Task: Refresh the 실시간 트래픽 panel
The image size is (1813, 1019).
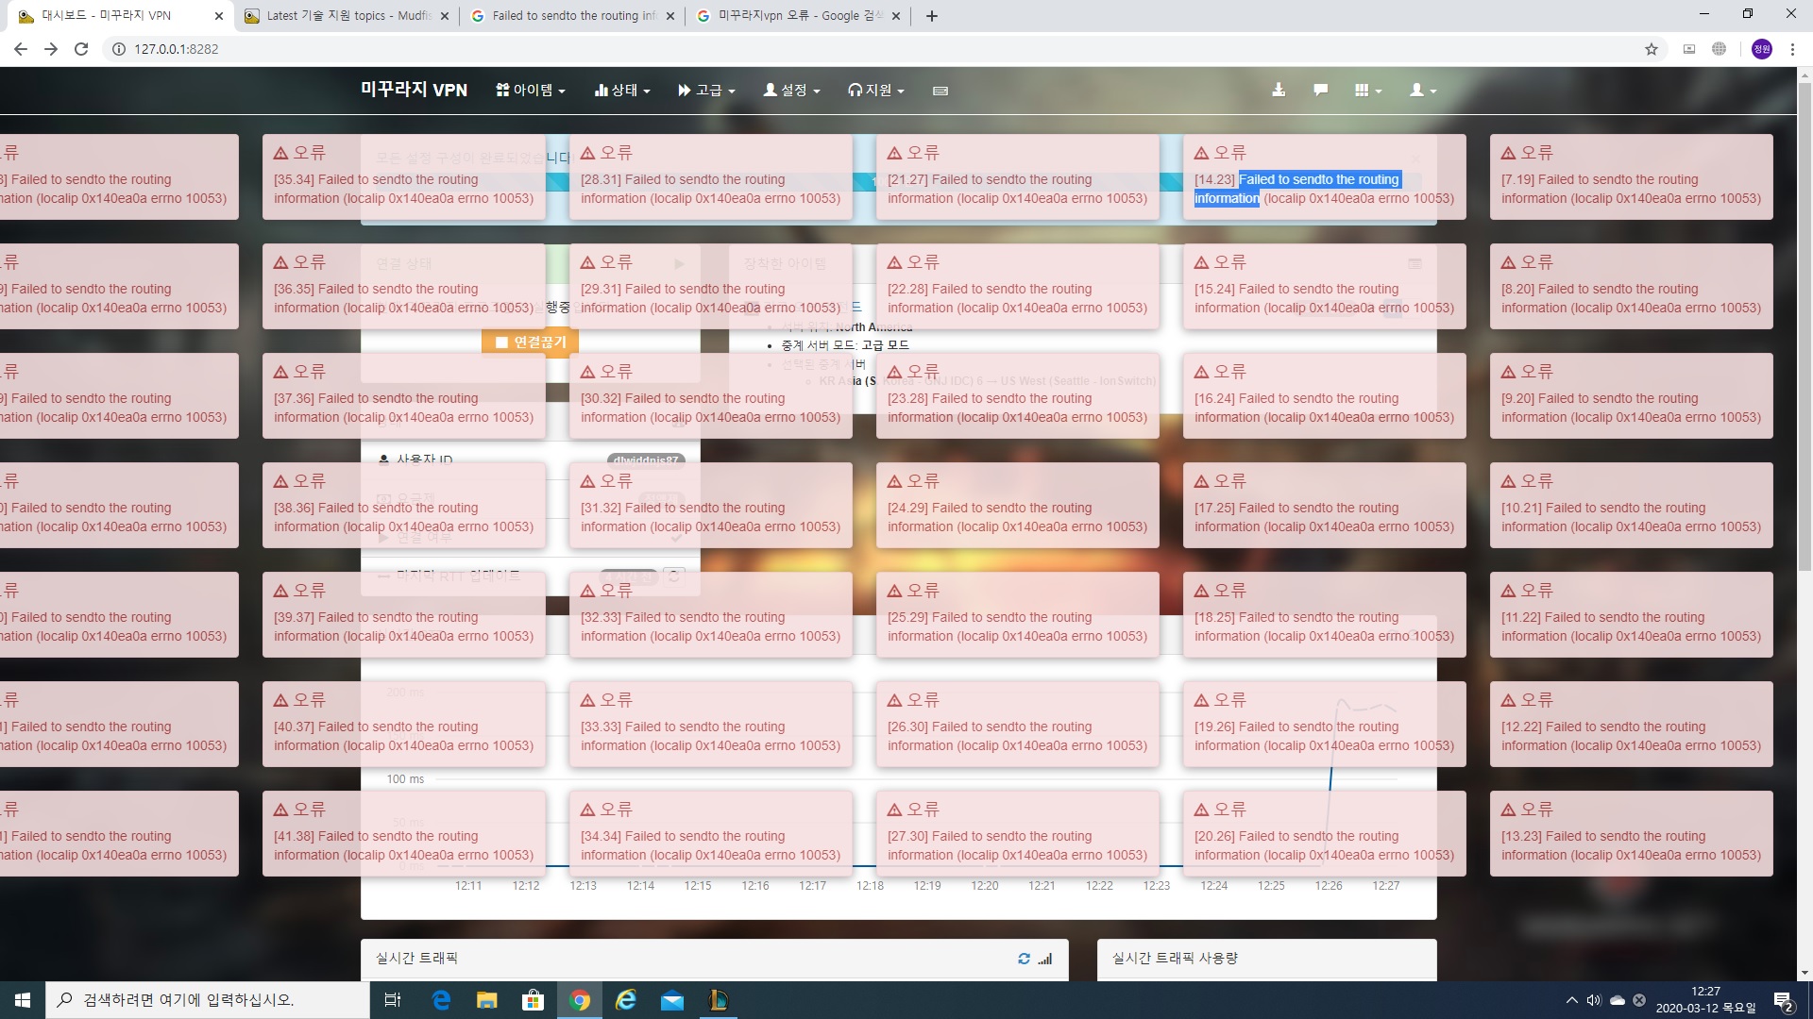Action: (x=1024, y=959)
